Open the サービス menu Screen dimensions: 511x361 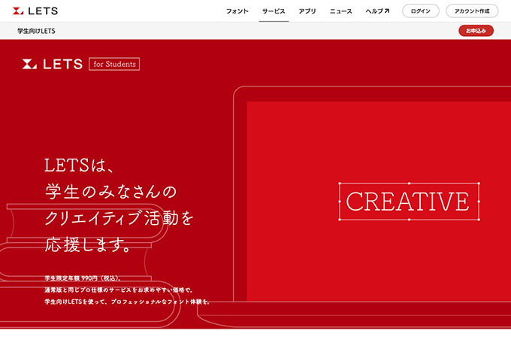274,11
